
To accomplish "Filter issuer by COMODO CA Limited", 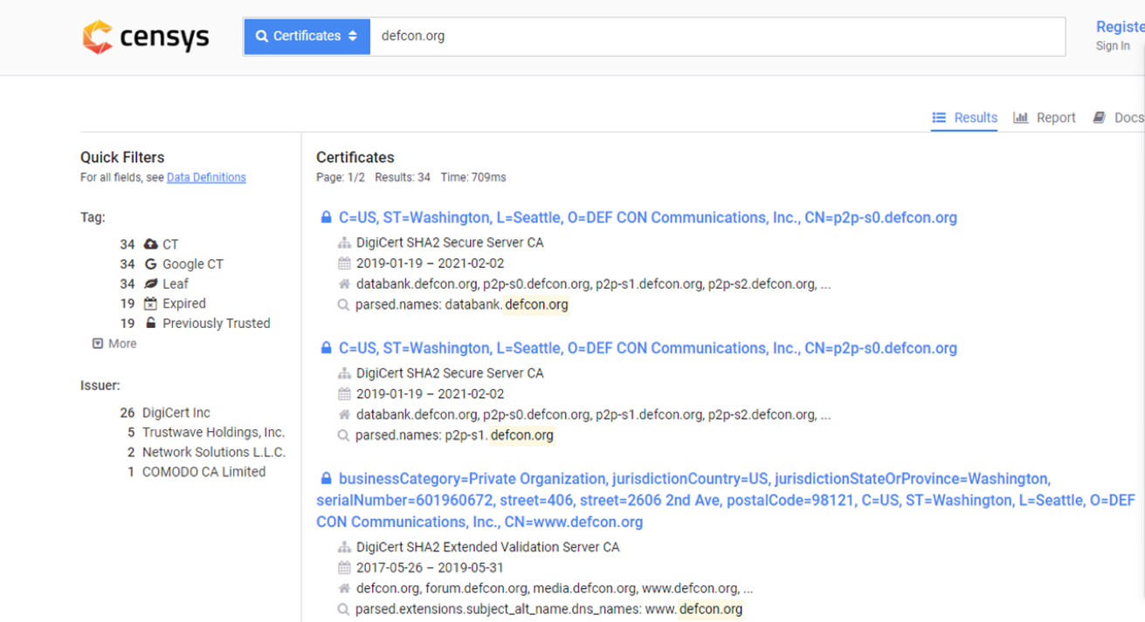I will 203,472.
